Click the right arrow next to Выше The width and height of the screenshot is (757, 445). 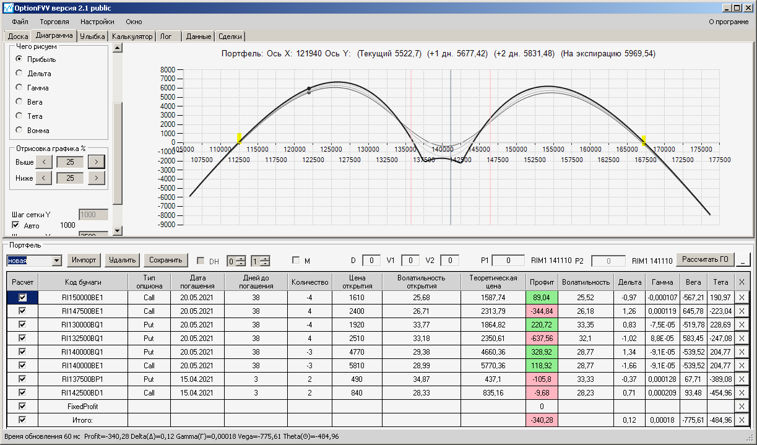pyautogui.click(x=96, y=162)
